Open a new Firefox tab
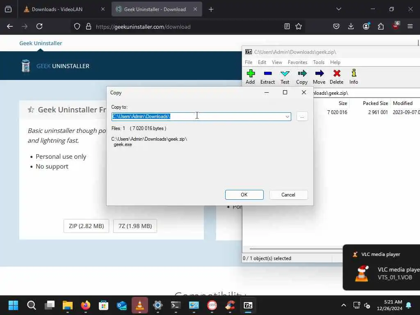420x315 pixels. coord(211,9)
